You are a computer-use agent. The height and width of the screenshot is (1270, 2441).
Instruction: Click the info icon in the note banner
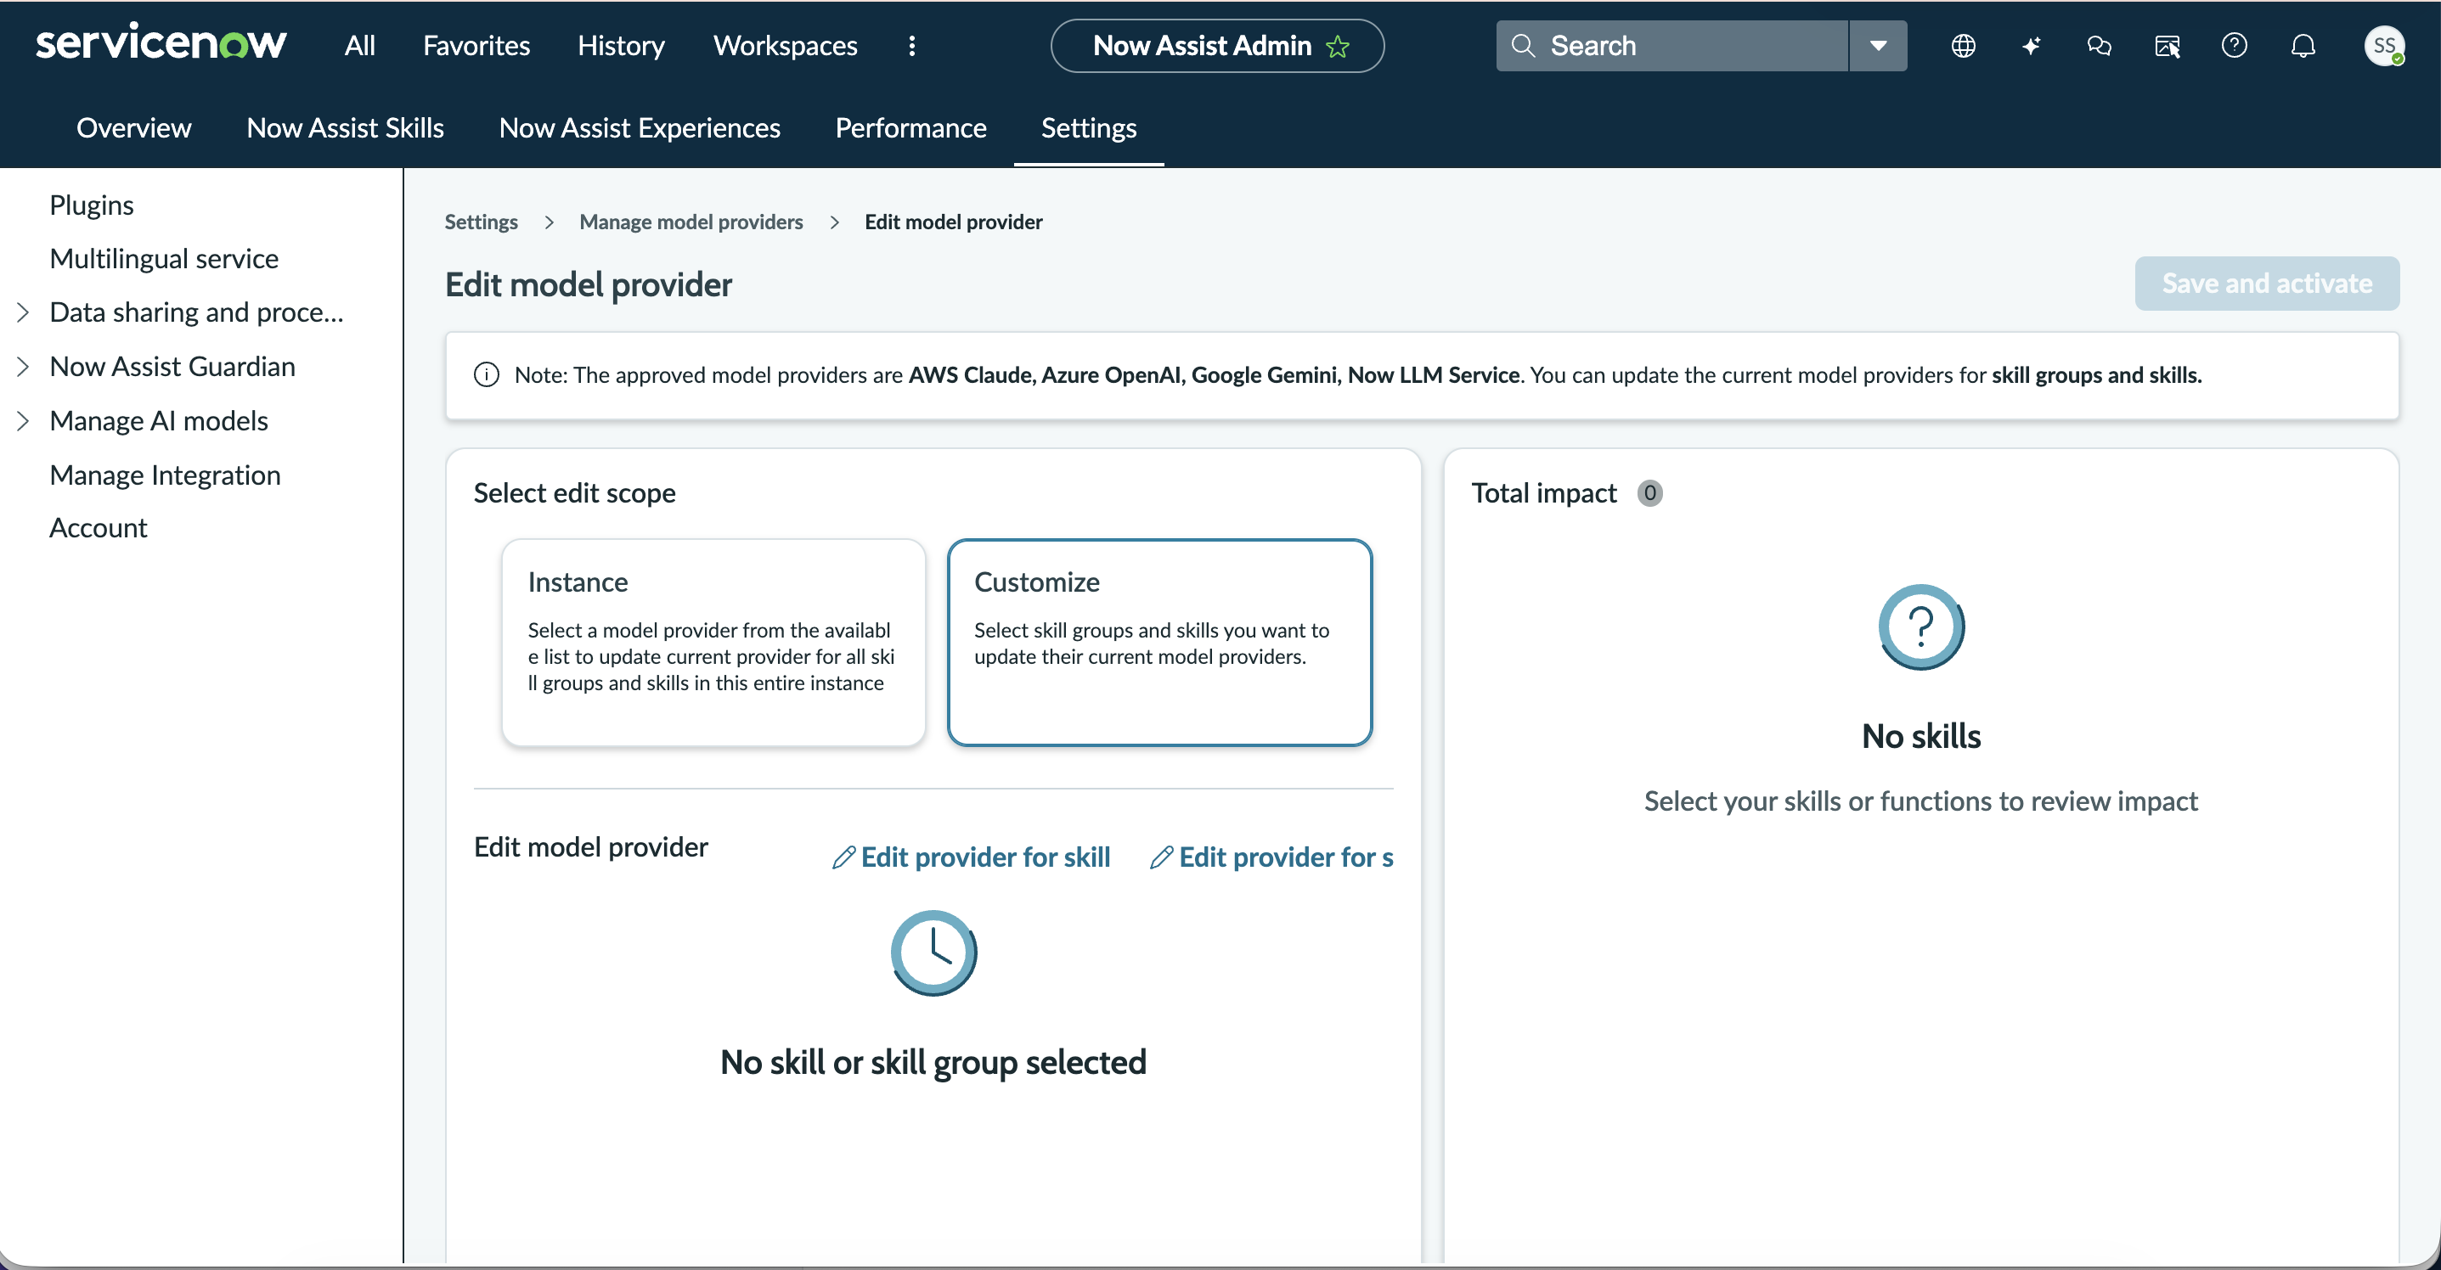[x=486, y=375]
